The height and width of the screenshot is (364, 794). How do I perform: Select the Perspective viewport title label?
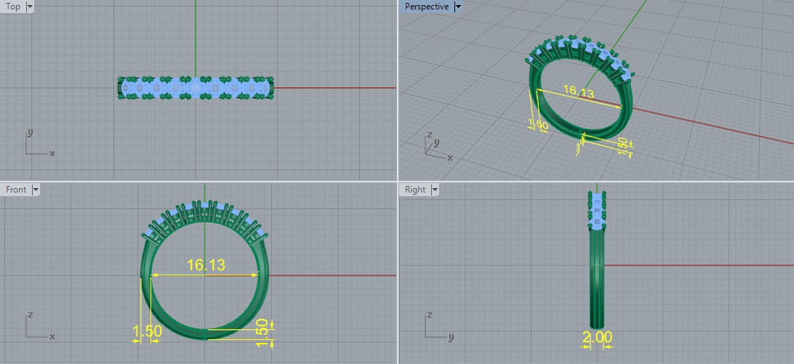point(426,7)
